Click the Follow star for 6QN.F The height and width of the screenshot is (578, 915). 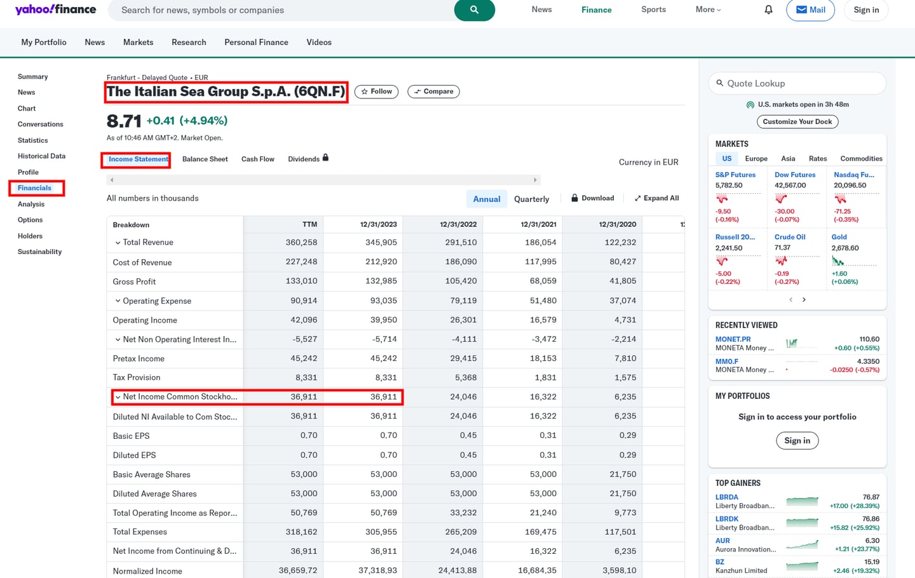tap(363, 91)
